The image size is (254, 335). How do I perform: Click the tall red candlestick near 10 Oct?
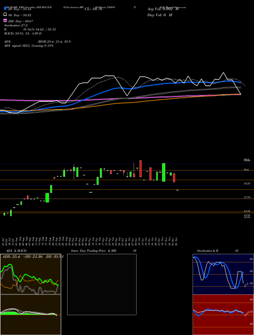141,169
